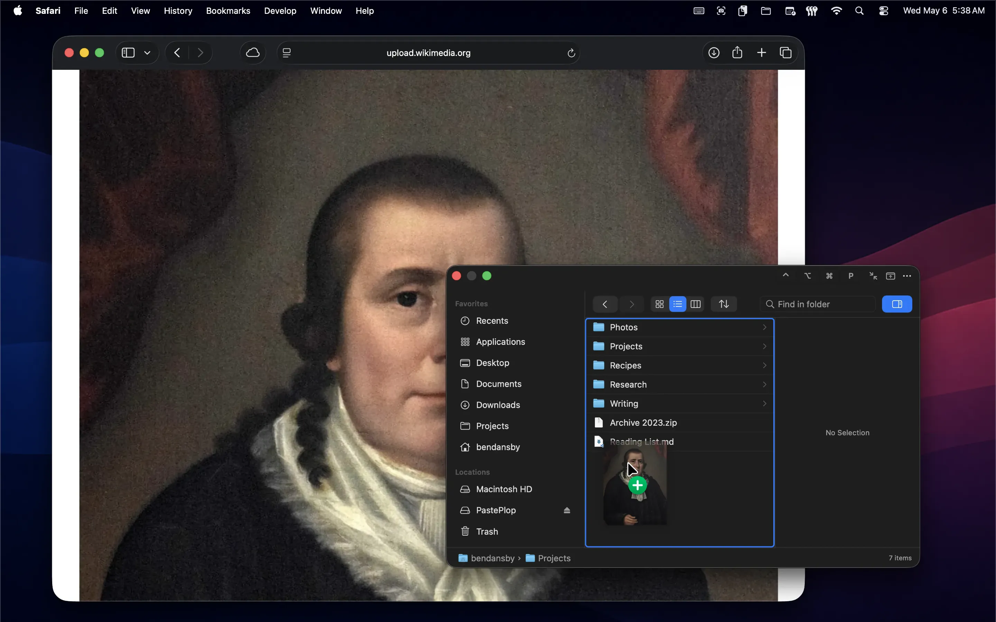This screenshot has width=996, height=622.
Task: Expand the Research folder chevron
Action: point(764,384)
